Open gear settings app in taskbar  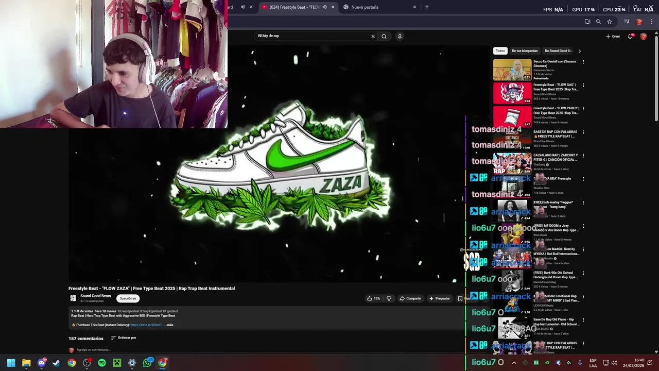132,363
